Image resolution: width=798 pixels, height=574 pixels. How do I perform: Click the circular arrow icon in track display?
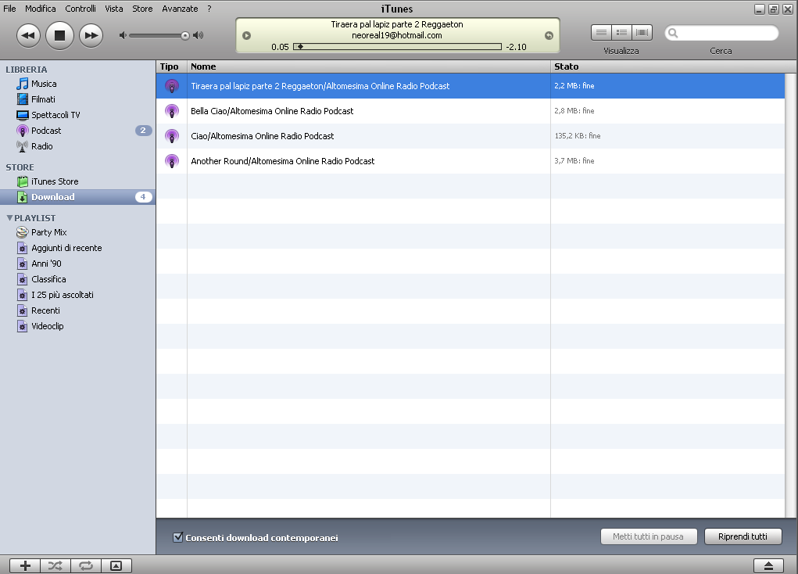click(x=549, y=36)
